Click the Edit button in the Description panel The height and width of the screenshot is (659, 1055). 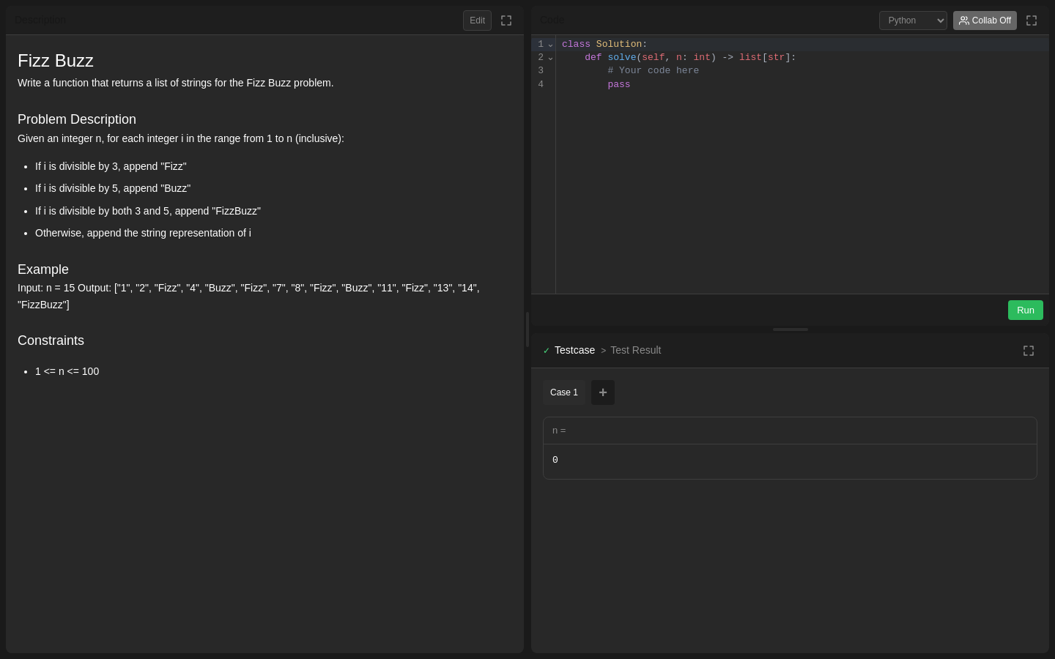coord(477,21)
